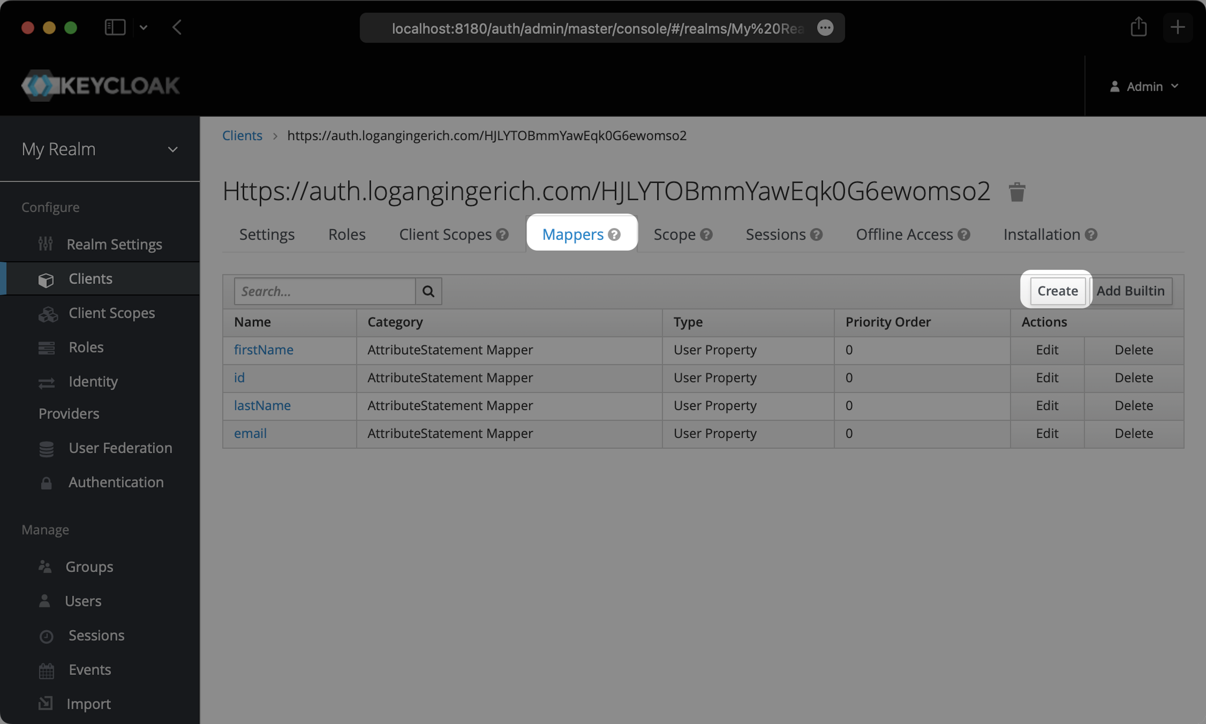This screenshot has height=724, width=1206.
Task: Click the search magnifier icon button
Action: (x=428, y=291)
